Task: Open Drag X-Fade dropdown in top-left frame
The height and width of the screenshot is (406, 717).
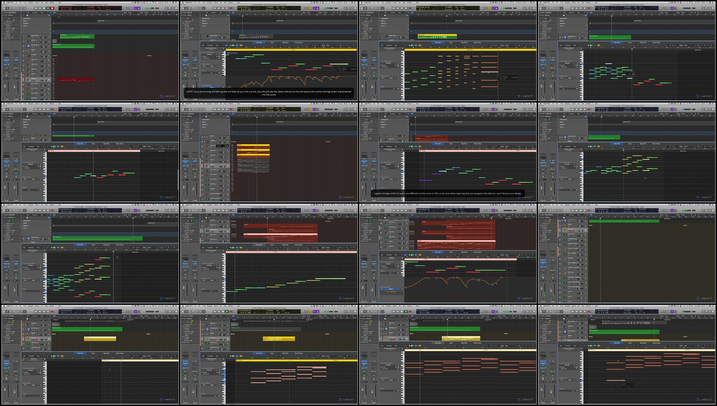Action: (148, 12)
